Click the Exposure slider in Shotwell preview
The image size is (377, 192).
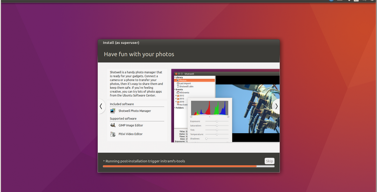pos(217,121)
